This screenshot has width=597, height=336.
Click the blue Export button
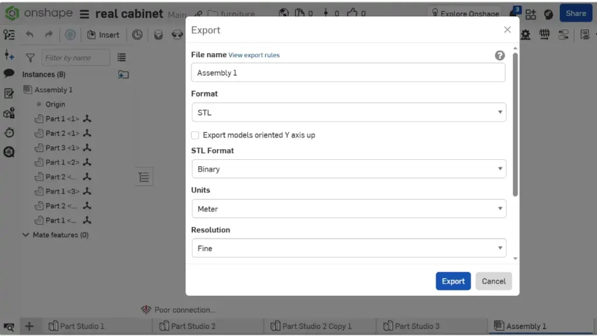point(453,281)
